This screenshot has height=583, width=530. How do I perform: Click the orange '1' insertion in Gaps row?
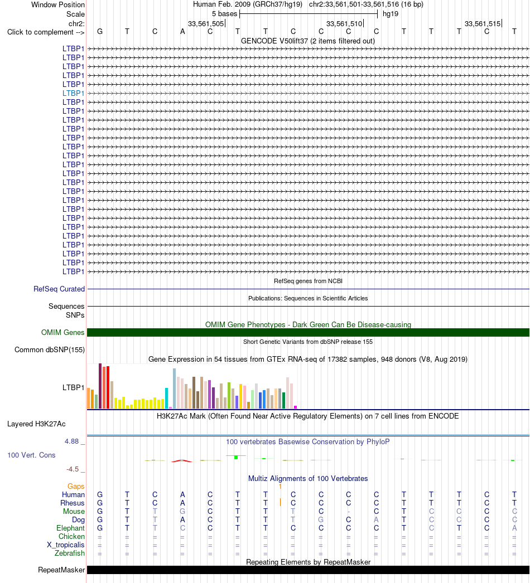[x=280, y=487]
